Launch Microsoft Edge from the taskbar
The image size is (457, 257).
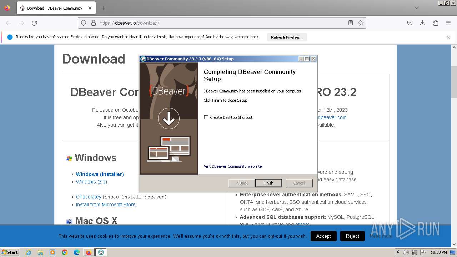(77, 252)
